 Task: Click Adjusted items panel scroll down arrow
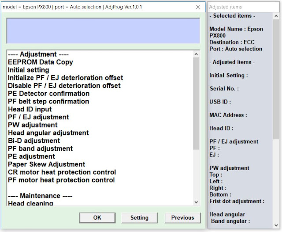pyautogui.click(x=276, y=225)
